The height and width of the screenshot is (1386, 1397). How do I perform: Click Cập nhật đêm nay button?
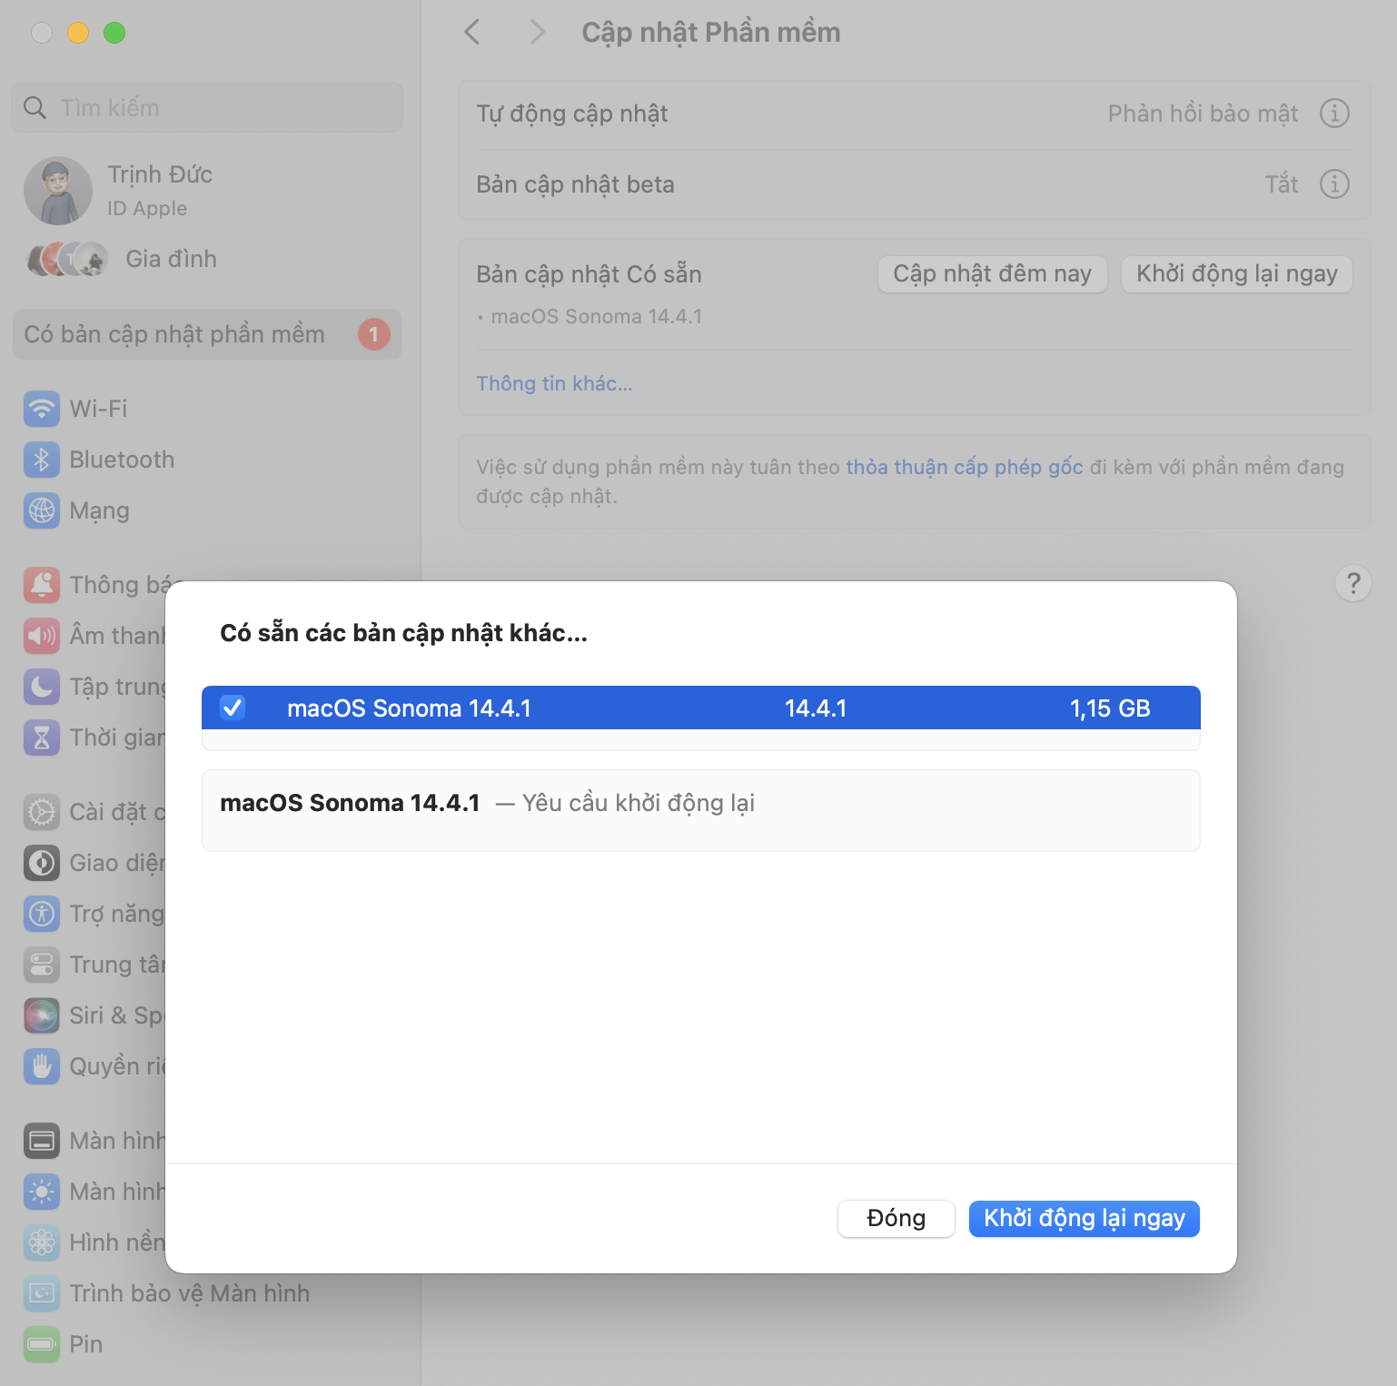(993, 274)
